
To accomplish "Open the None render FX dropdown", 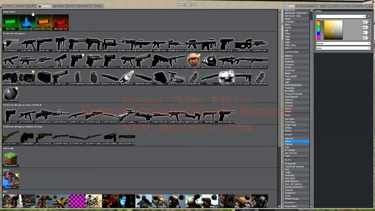I will tap(343, 48).
